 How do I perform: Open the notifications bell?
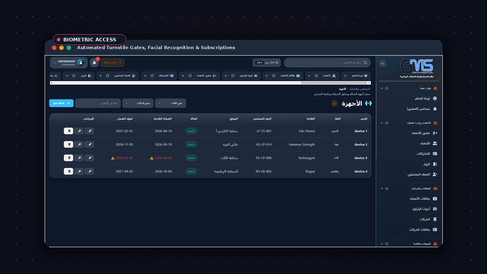(x=94, y=63)
